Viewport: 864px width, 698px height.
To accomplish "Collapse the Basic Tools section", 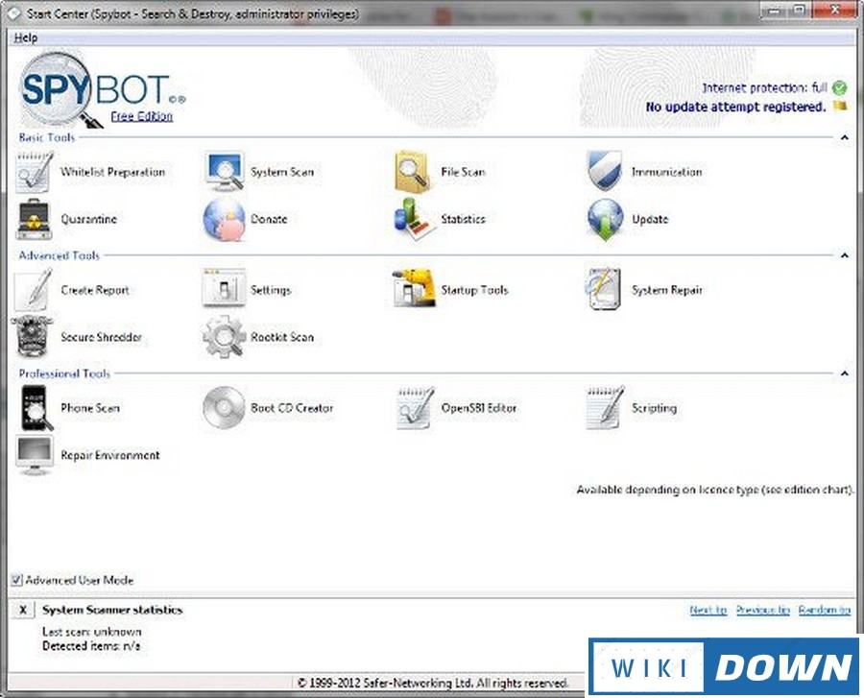I will tap(844, 137).
